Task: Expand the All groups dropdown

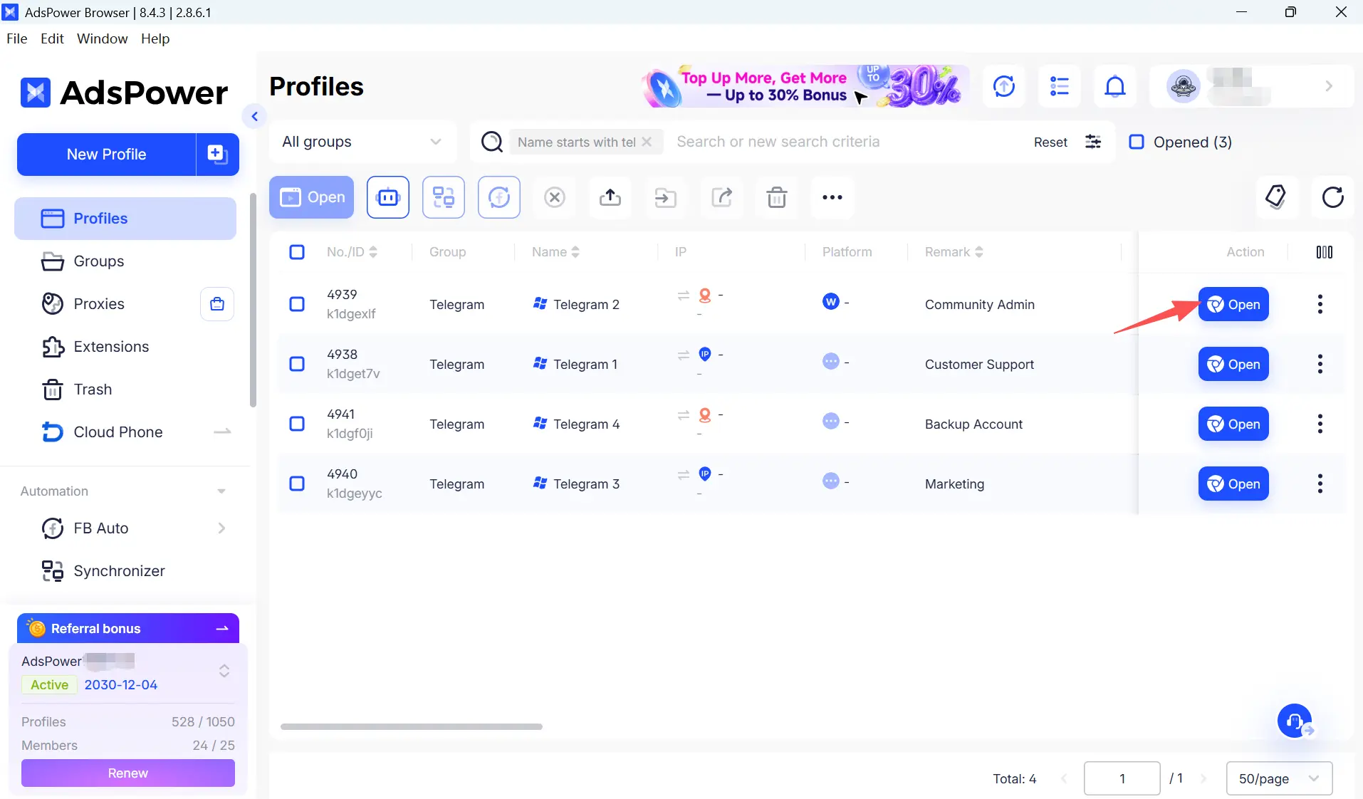Action: [x=362, y=142]
